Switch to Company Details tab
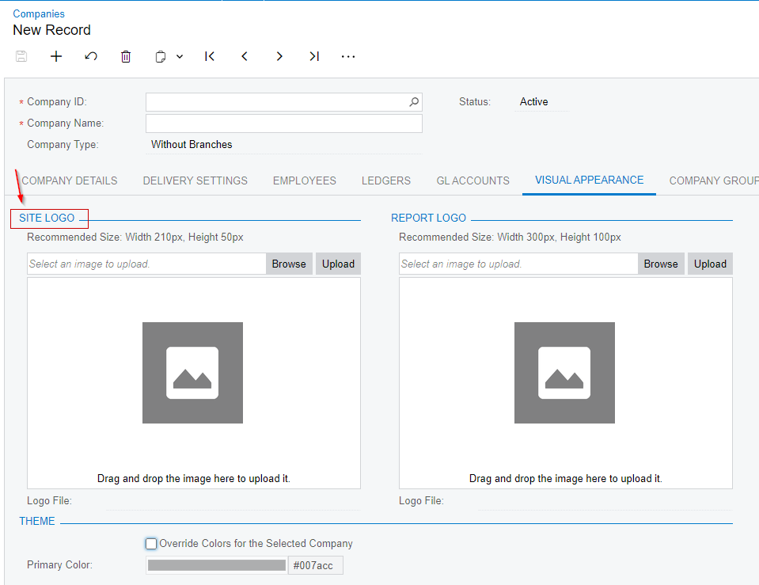 pos(70,180)
